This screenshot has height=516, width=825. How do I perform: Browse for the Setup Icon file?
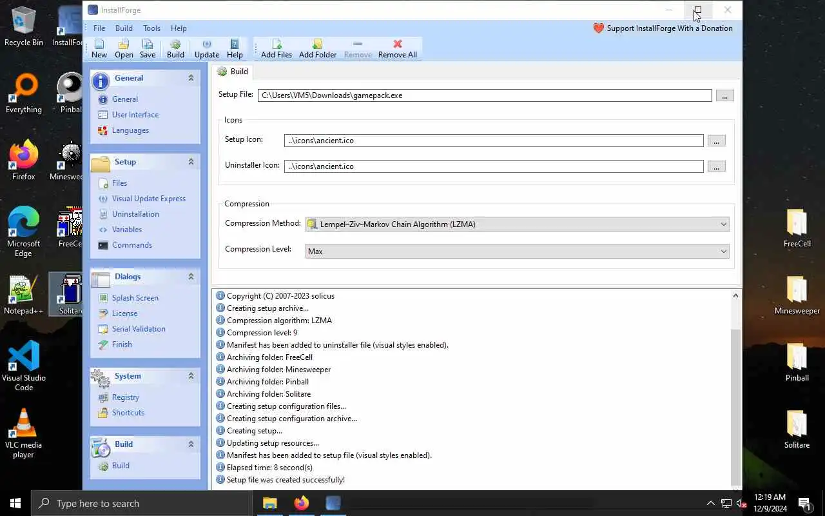[716, 141]
